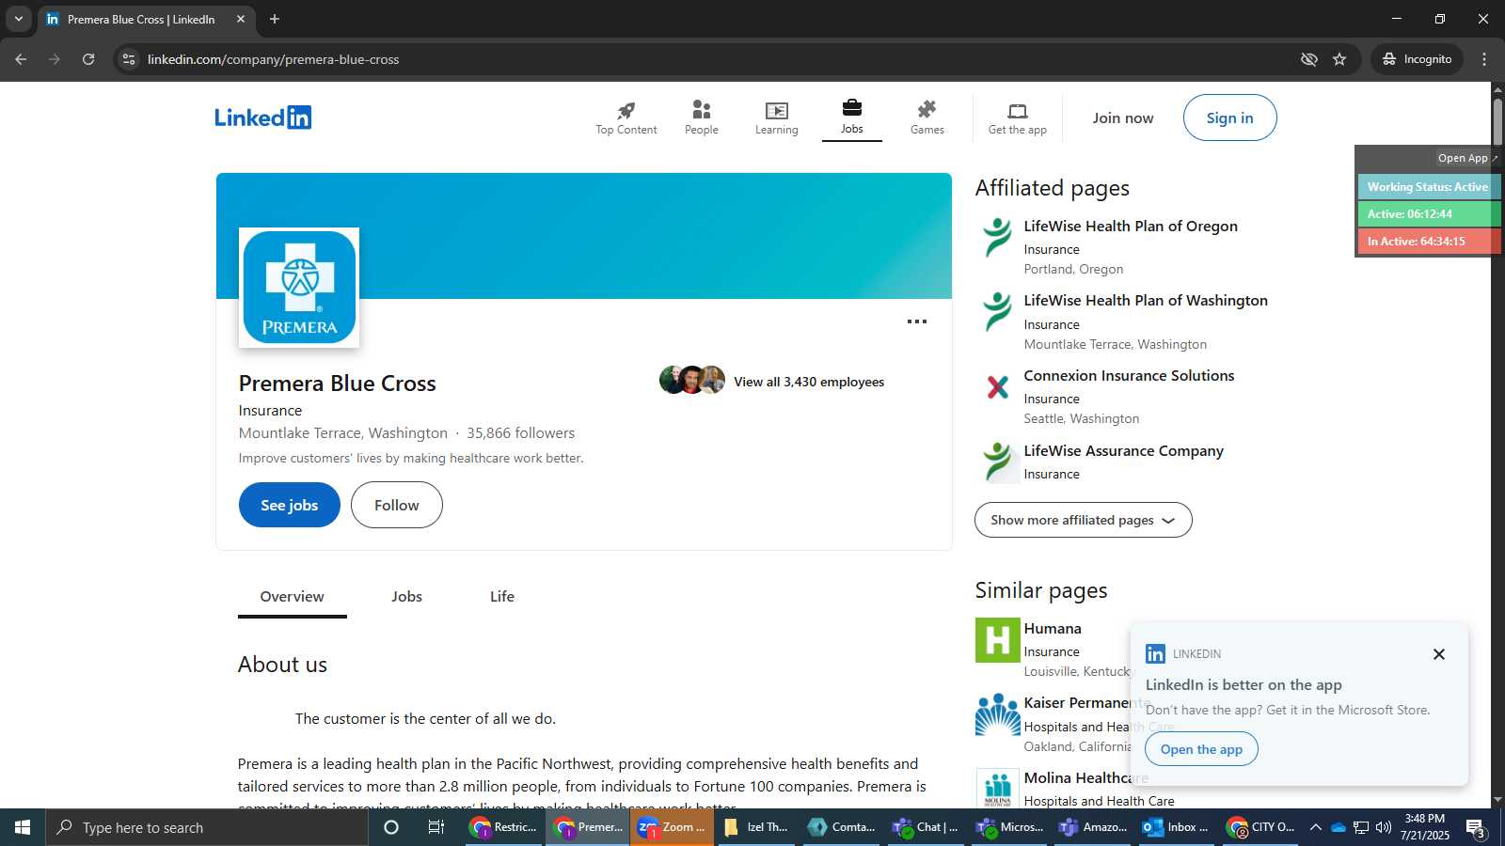This screenshot has height=846, width=1505.
Task: Open the three-dot more options menu
Action: click(916, 321)
